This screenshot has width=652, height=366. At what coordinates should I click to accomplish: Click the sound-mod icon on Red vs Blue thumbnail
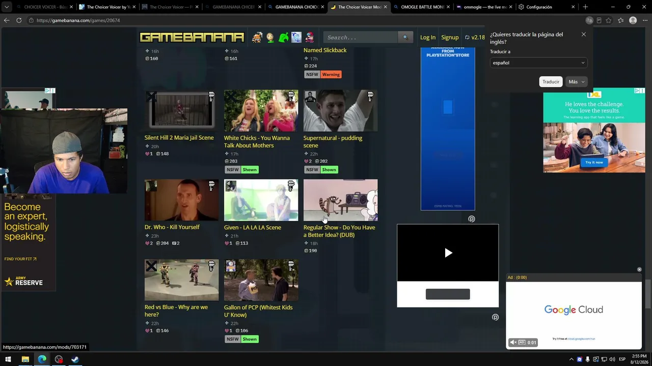click(211, 265)
